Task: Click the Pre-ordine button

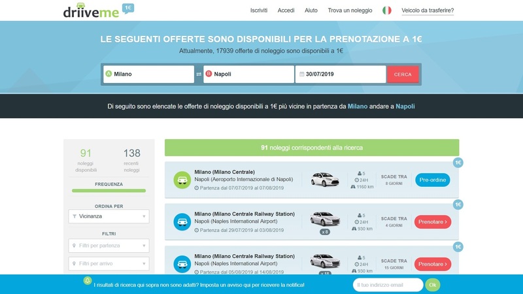Action: coord(433,180)
